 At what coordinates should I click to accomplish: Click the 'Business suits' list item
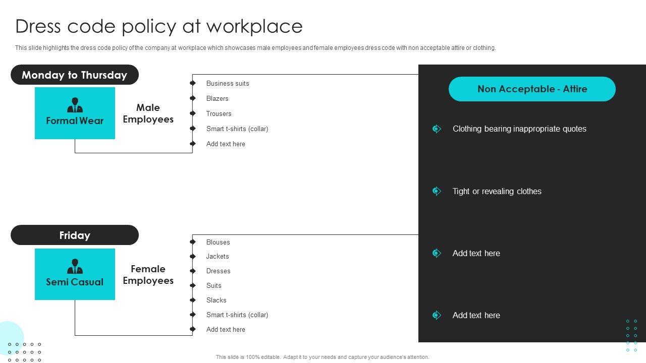[x=228, y=83]
